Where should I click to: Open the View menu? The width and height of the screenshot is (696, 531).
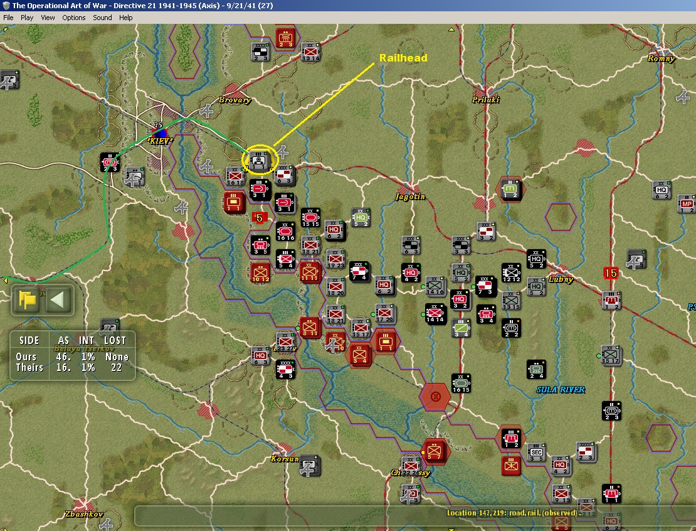[48, 18]
